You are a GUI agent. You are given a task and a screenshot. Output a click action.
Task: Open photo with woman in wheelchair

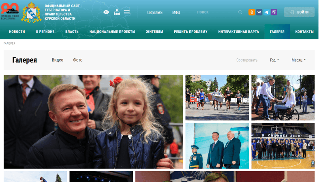coord(283,98)
